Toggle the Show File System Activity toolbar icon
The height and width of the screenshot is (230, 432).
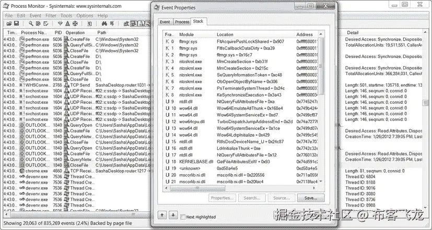pos(133,23)
